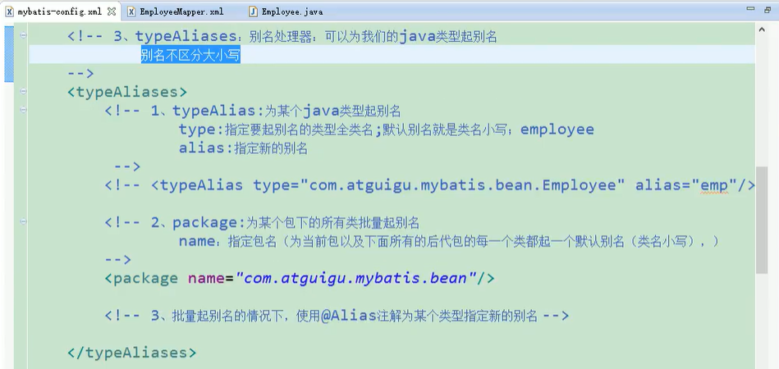Click the commented type="com.atguigu.mybatis.bean.Employee" value

[x=438, y=185]
